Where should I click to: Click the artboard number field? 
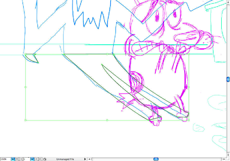tap(26, 159)
